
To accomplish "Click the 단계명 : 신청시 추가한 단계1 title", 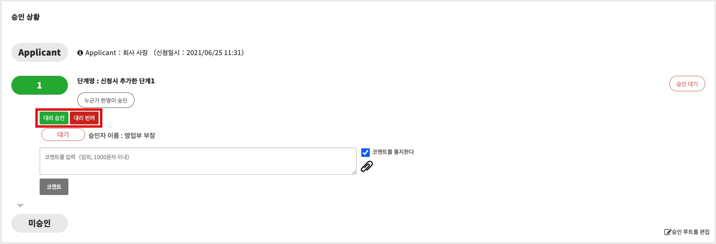I will (116, 81).
